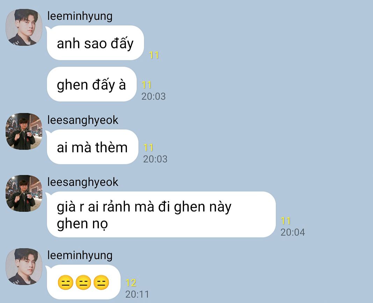Screen dimensions: 373x303
Task: Tap the middle expressionless emoji
Action: [83, 282]
